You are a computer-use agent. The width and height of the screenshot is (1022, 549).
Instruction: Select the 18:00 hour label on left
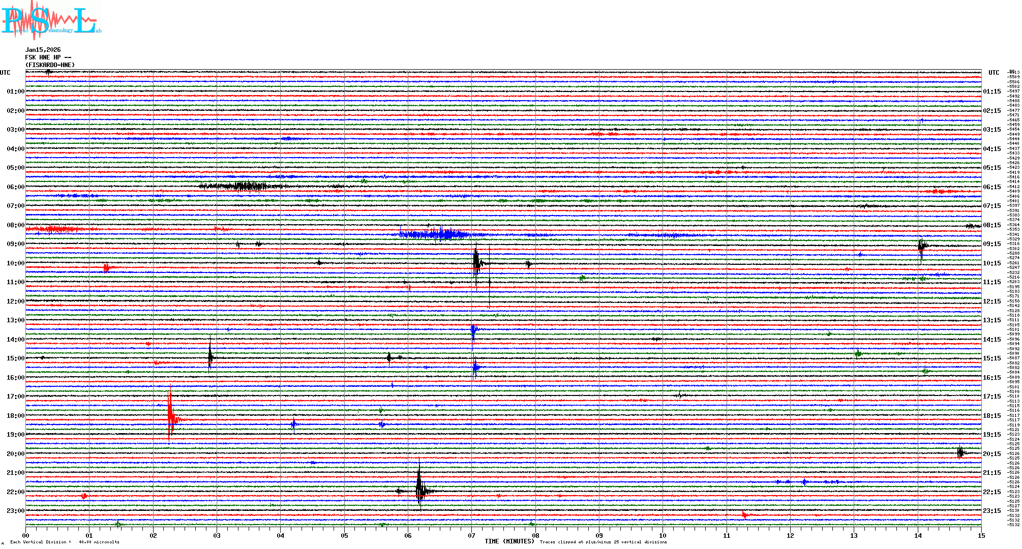coord(15,416)
